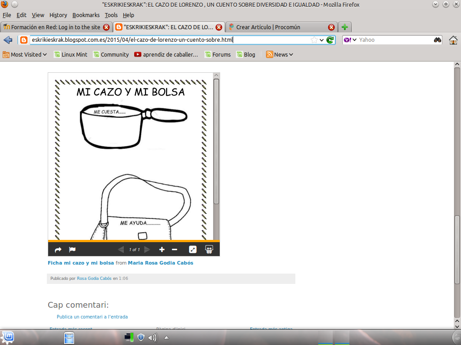The width and height of the screenshot is (461, 345).
Task: Zoom in with the plus icon
Action: 162,250
